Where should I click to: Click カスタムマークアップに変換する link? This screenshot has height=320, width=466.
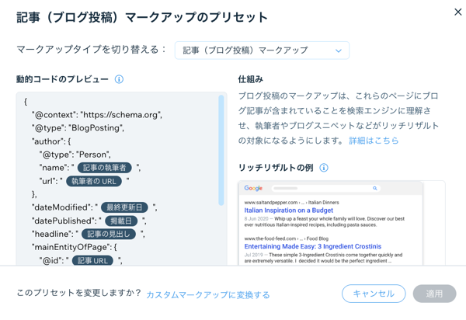[208, 294]
